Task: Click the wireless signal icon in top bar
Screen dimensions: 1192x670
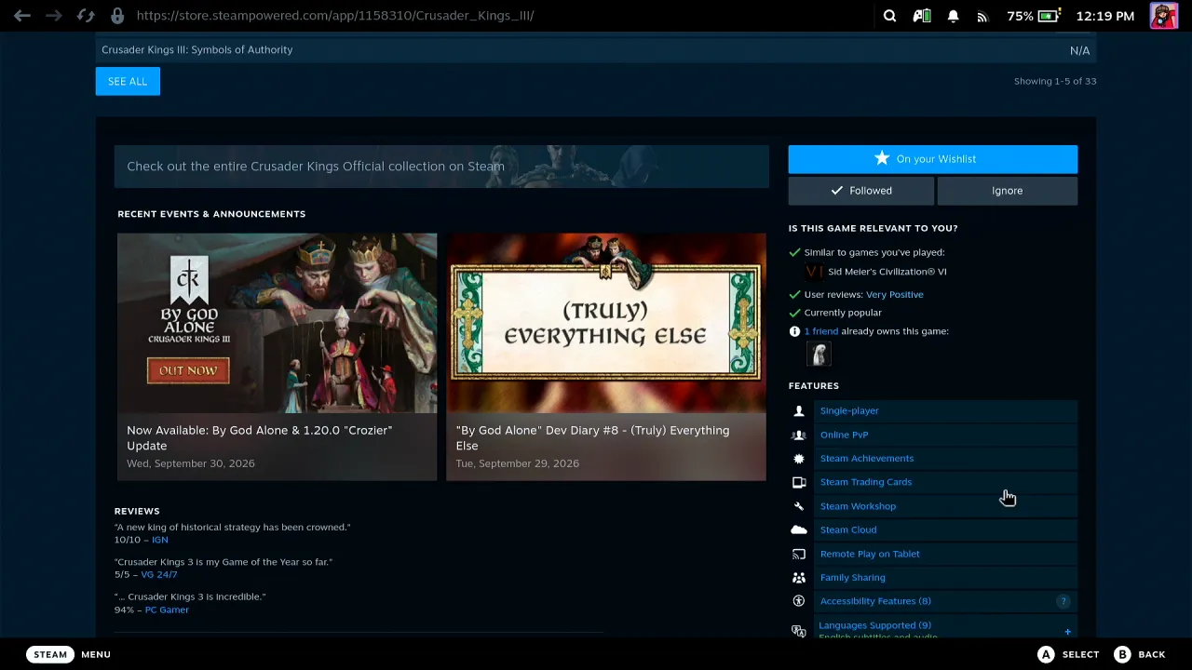Action: (x=982, y=16)
